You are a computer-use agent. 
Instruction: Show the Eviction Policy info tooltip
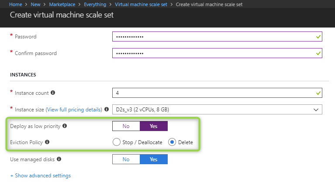[x=47, y=142]
